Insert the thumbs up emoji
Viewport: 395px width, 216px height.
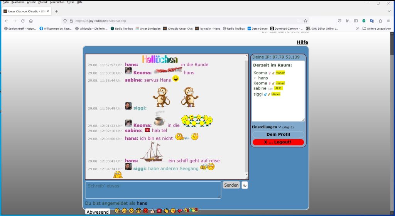(152, 211)
